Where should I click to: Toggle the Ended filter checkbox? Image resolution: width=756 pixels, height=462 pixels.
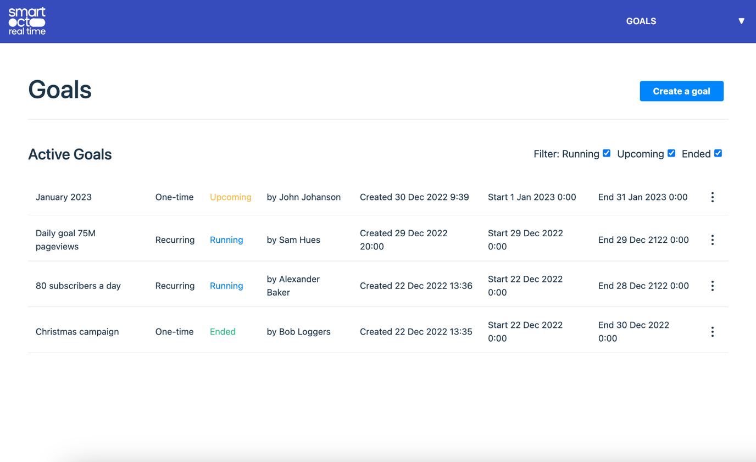click(x=718, y=153)
